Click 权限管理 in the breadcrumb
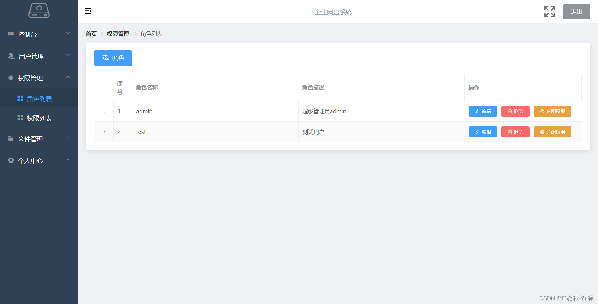598x304 pixels. pos(118,34)
